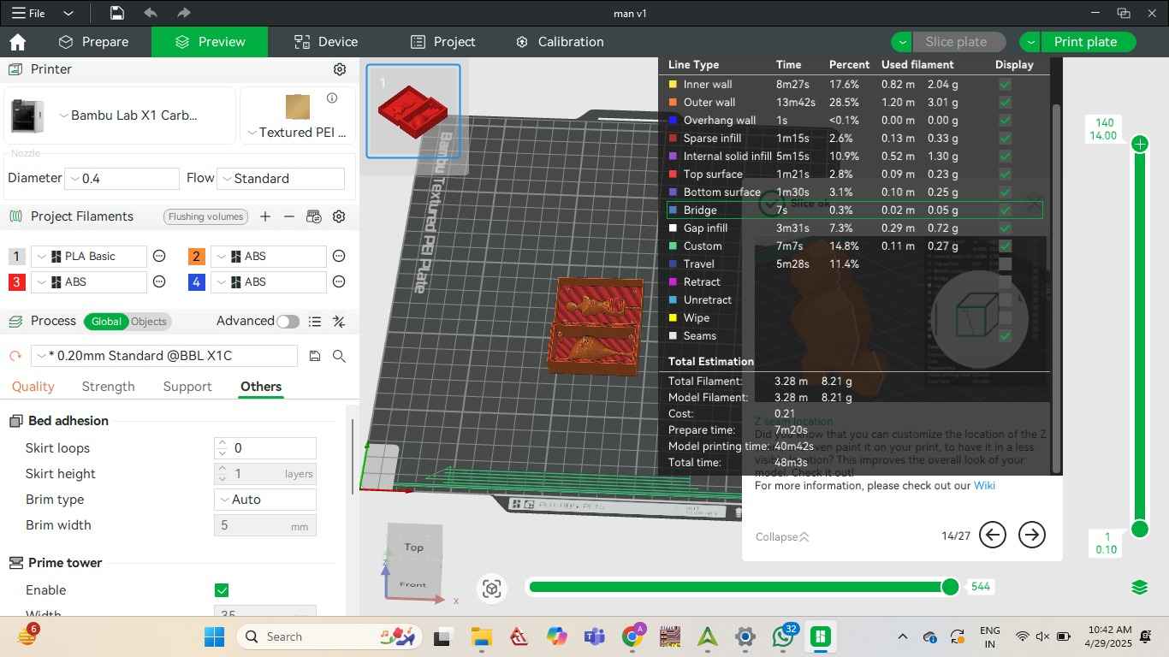Image resolution: width=1169 pixels, height=657 pixels.
Task: Open the Calibration tab
Action: pyautogui.click(x=560, y=42)
